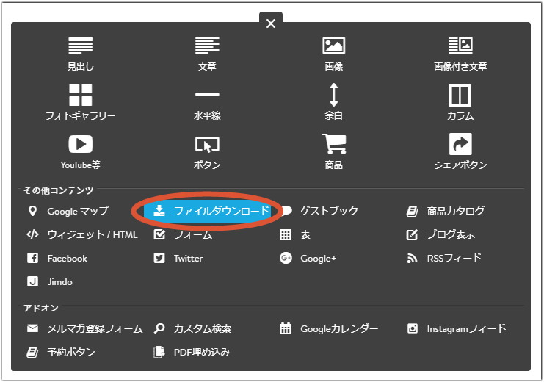
Task: Add Google+ element
Action: 308,259
